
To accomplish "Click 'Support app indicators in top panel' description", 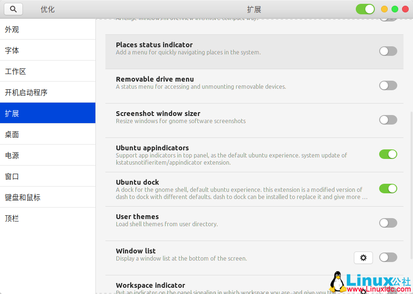I will (x=231, y=159).
